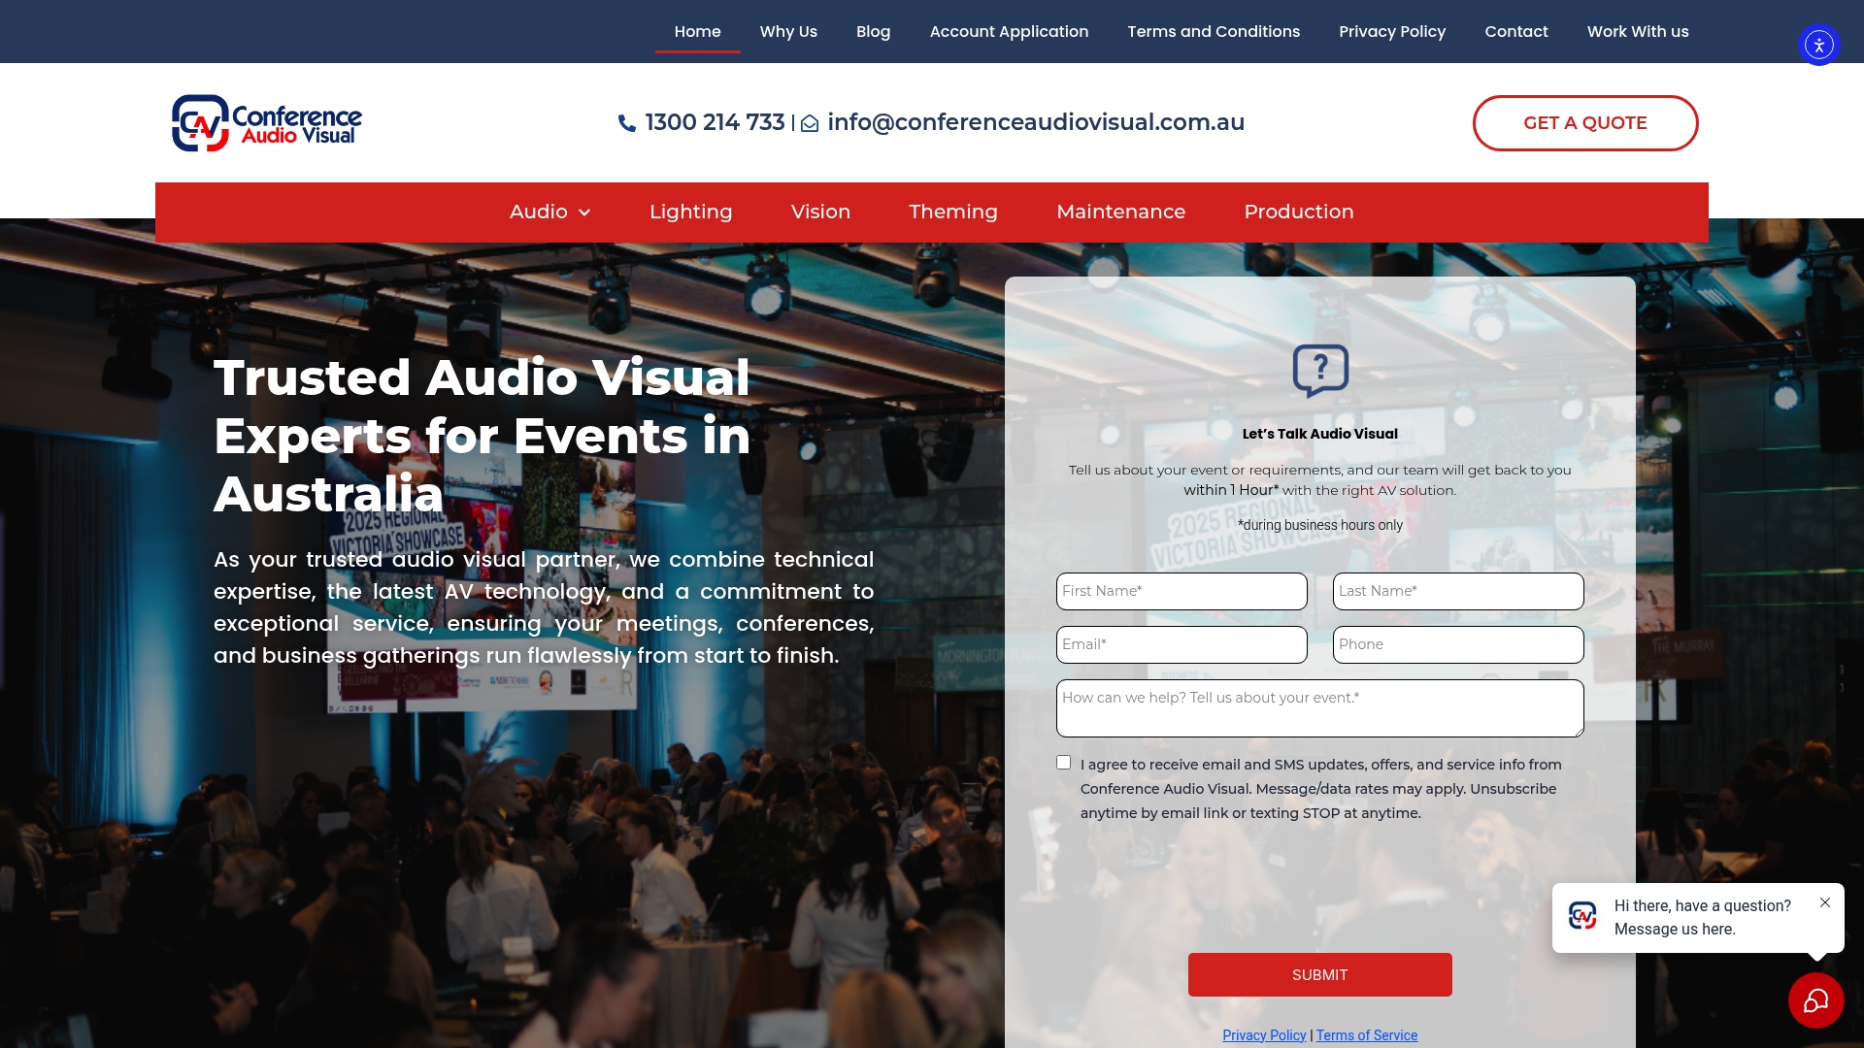
Task: Open the Account Application page
Action: (1009, 31)
